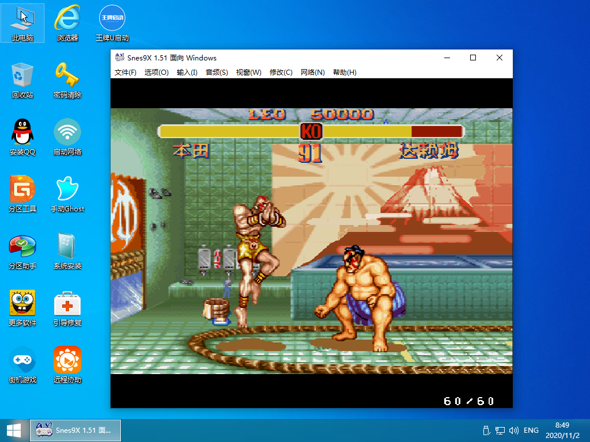Open the 音频(S) menu
Viewport: 590px width, 442px height.
tap(217, 72)
